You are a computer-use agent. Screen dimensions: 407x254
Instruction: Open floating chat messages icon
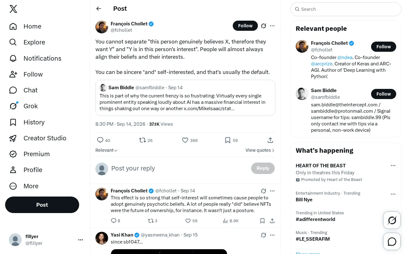[x=392, y=242]
